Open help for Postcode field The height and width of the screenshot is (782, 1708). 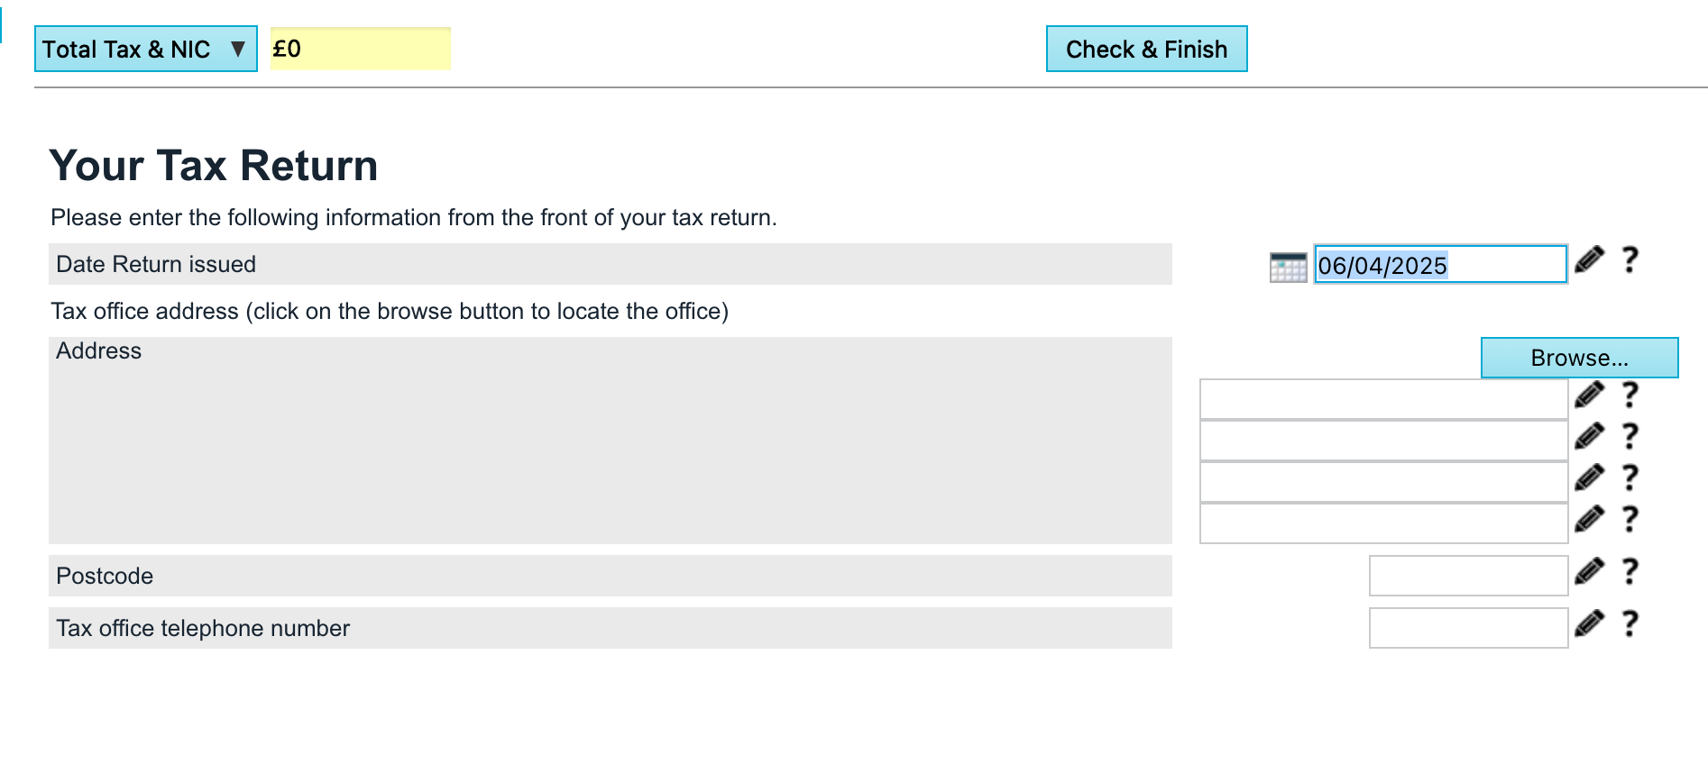coord(1630,571)
